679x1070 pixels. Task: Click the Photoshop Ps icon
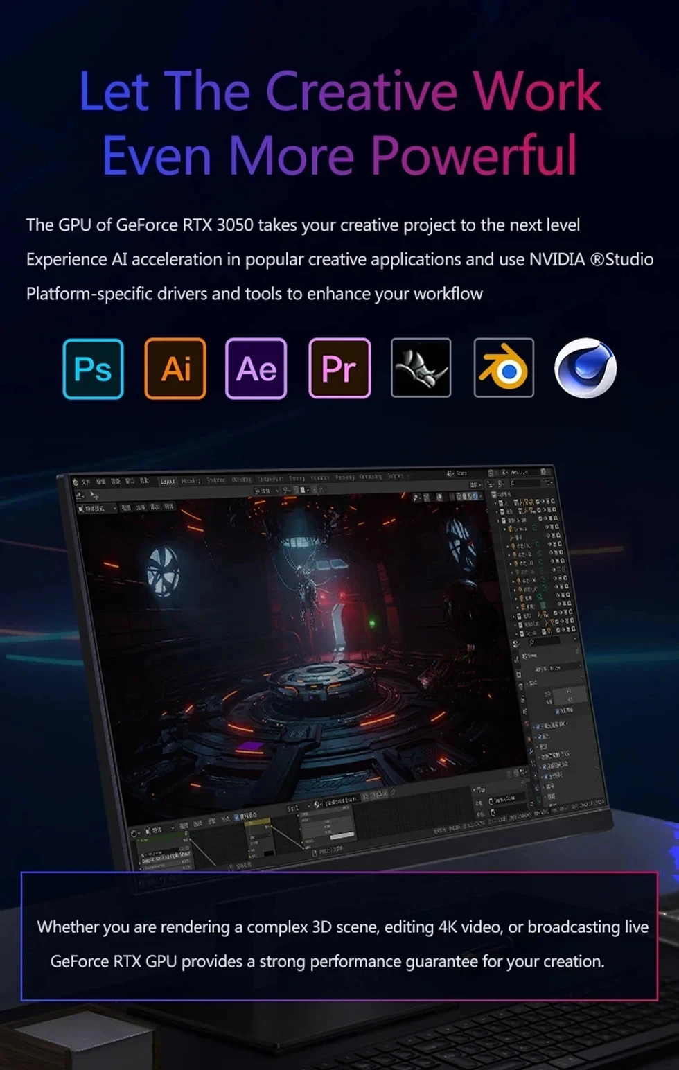(x=93, y=369)
